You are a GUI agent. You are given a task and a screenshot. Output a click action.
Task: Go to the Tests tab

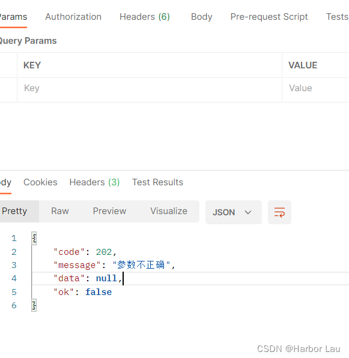pyautogui.click(x=337, y=17)
